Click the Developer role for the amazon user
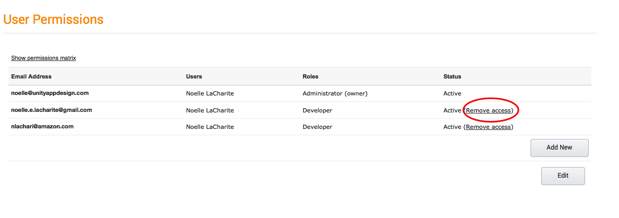Viewport: 619px width, 218px height. pyautogui.click(x=317, y=127)
